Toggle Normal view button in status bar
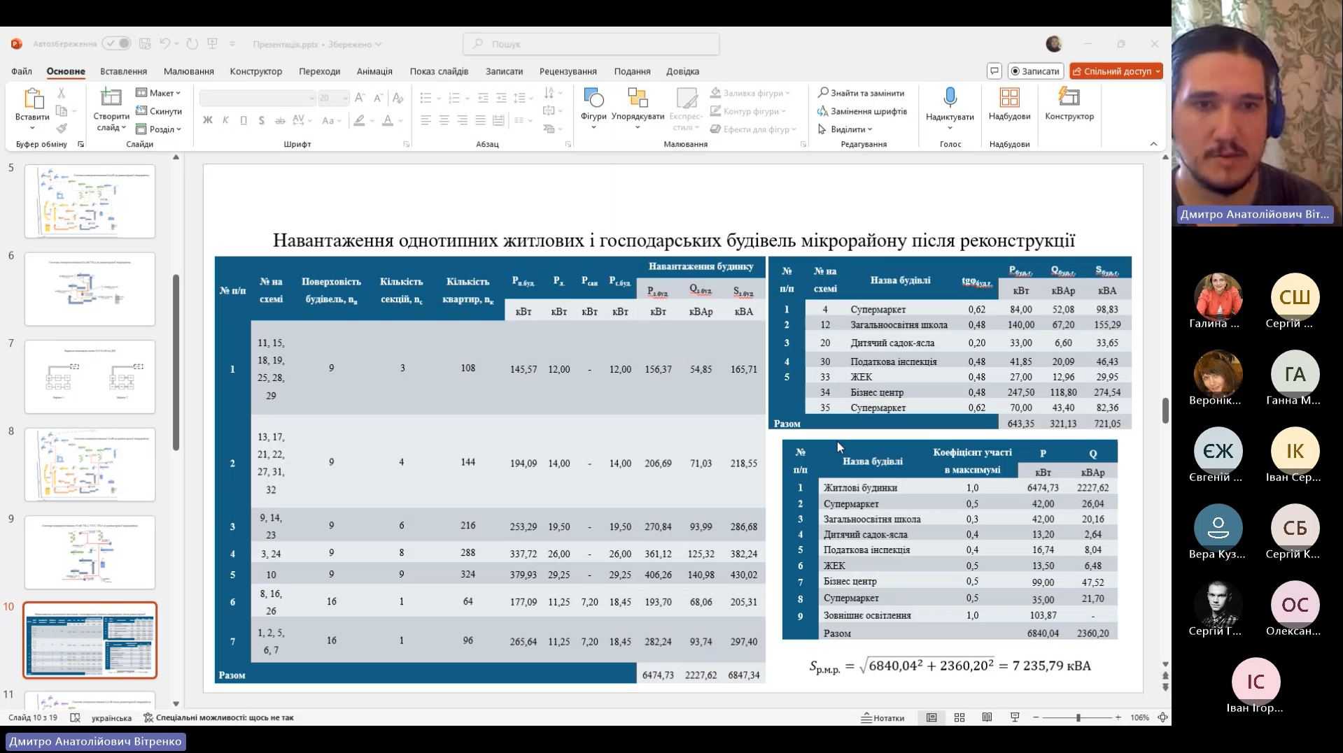 (931, 717)
